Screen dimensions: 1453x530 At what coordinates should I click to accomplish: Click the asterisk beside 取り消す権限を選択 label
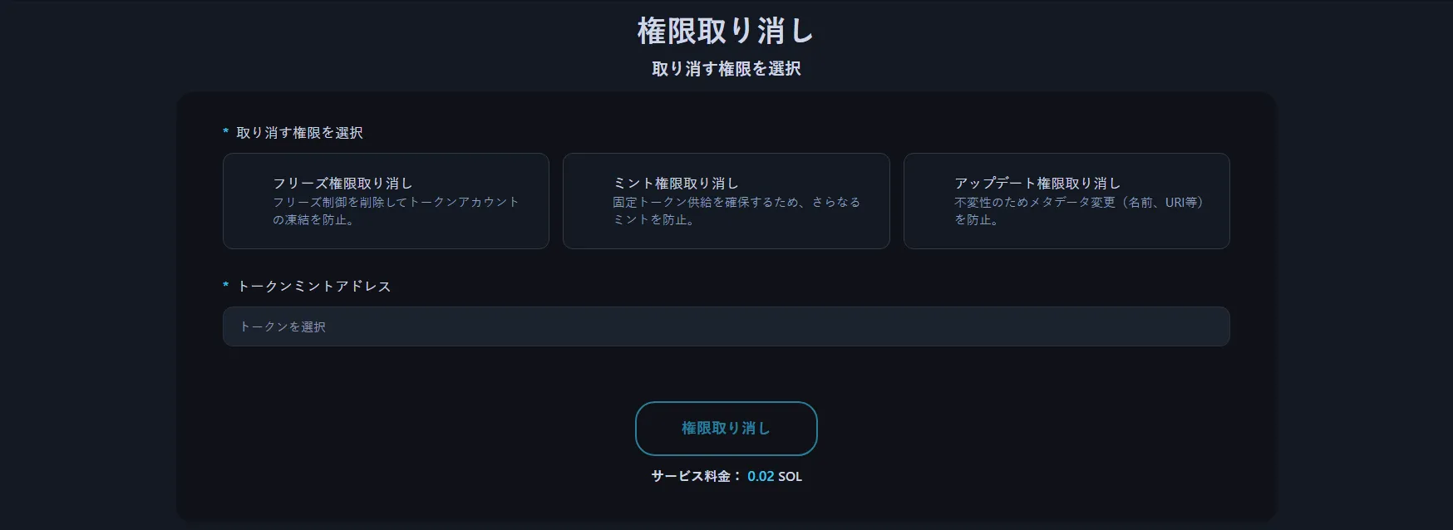pos(225,133)
